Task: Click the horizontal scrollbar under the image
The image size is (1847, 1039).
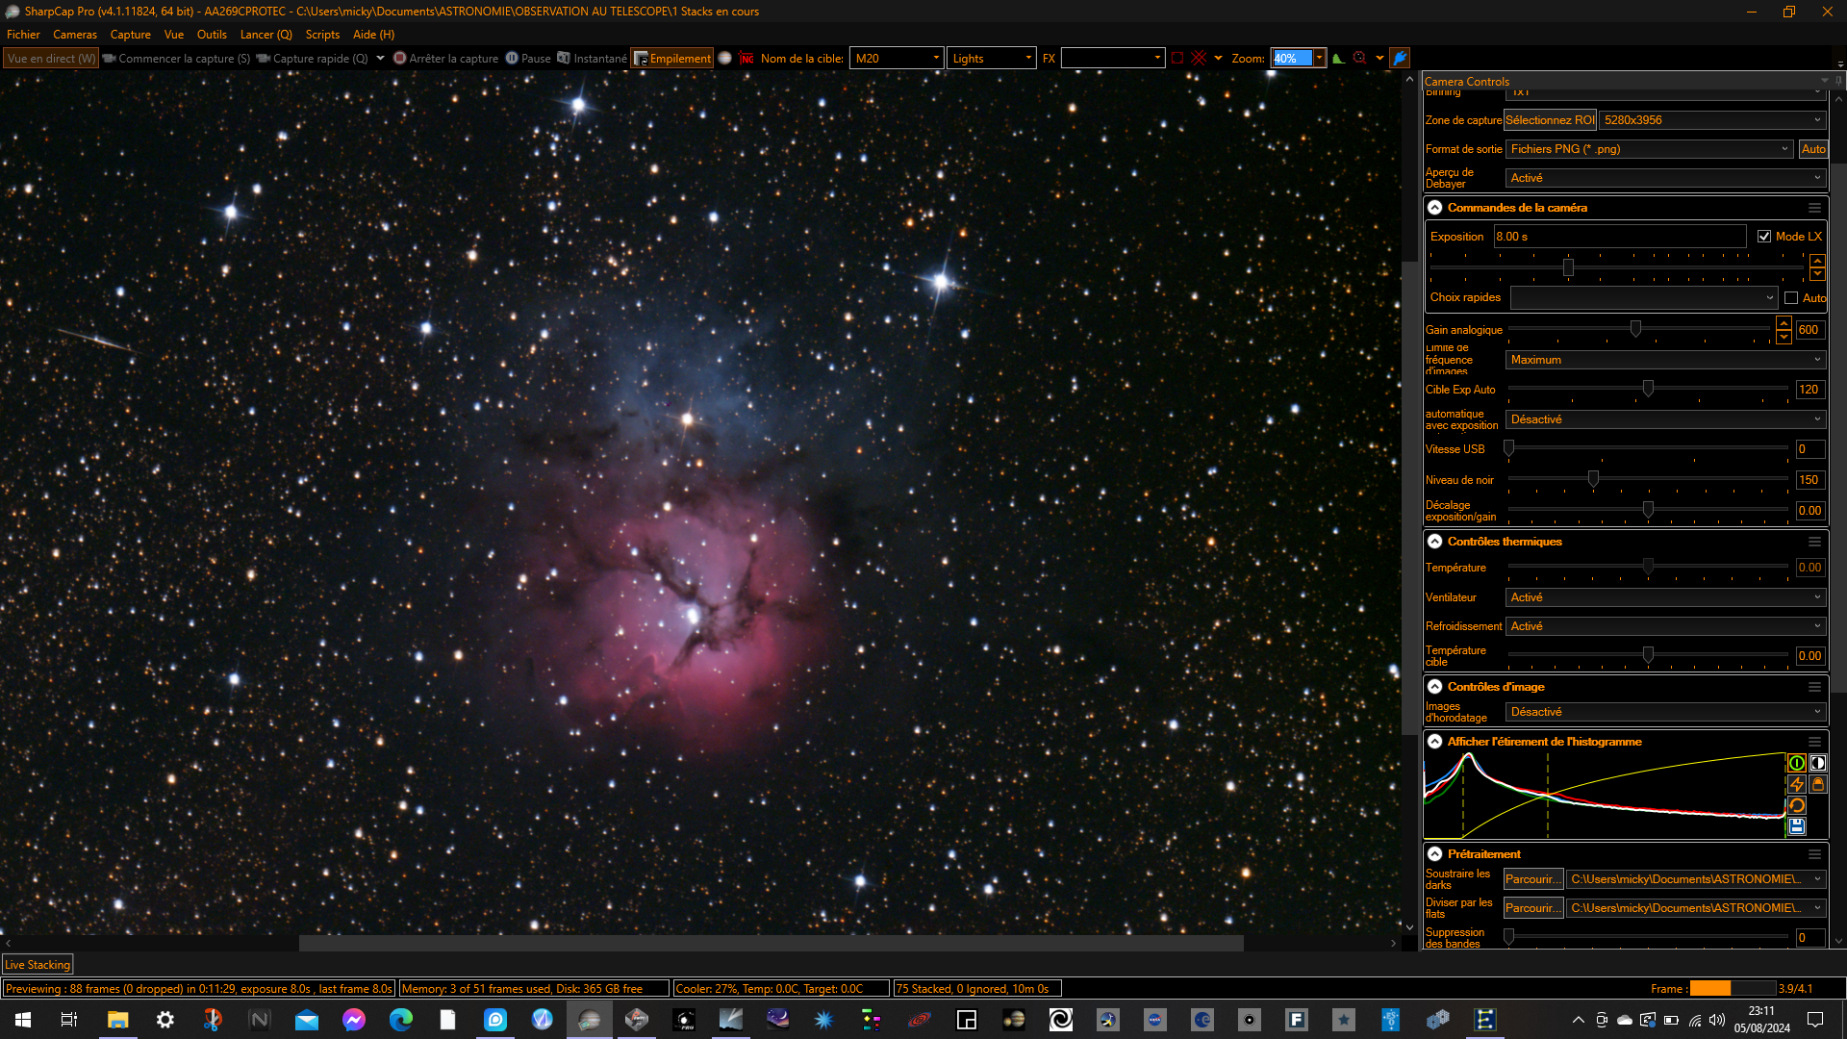Action: coord(771,944)
